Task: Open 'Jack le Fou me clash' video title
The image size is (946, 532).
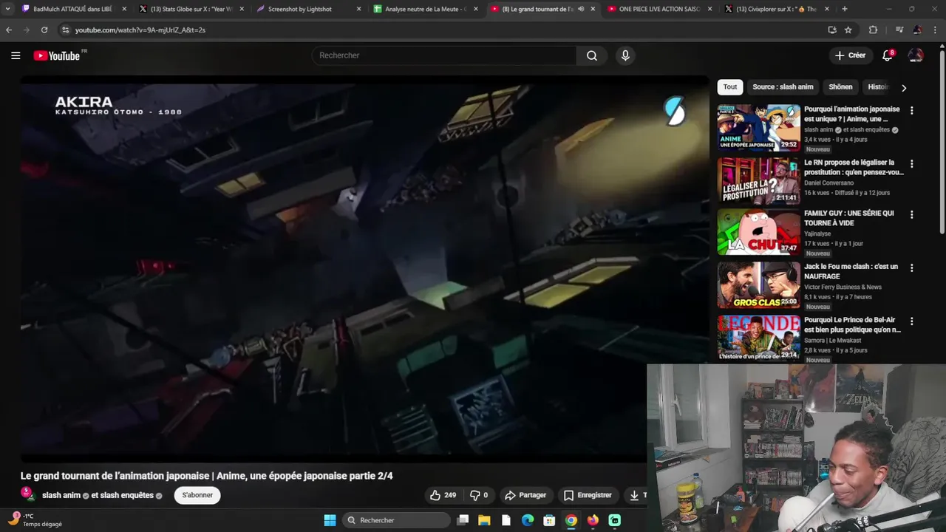Action: tap(851, 271)
